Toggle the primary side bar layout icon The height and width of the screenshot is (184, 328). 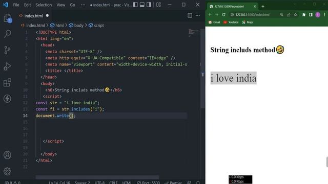[135, 5]
